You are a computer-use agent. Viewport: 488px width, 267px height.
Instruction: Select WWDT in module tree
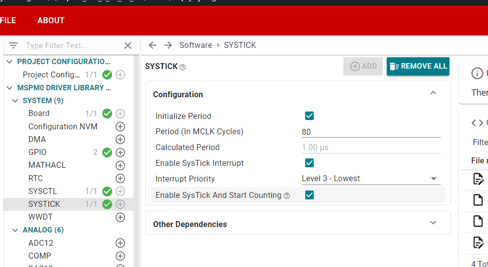41,217
